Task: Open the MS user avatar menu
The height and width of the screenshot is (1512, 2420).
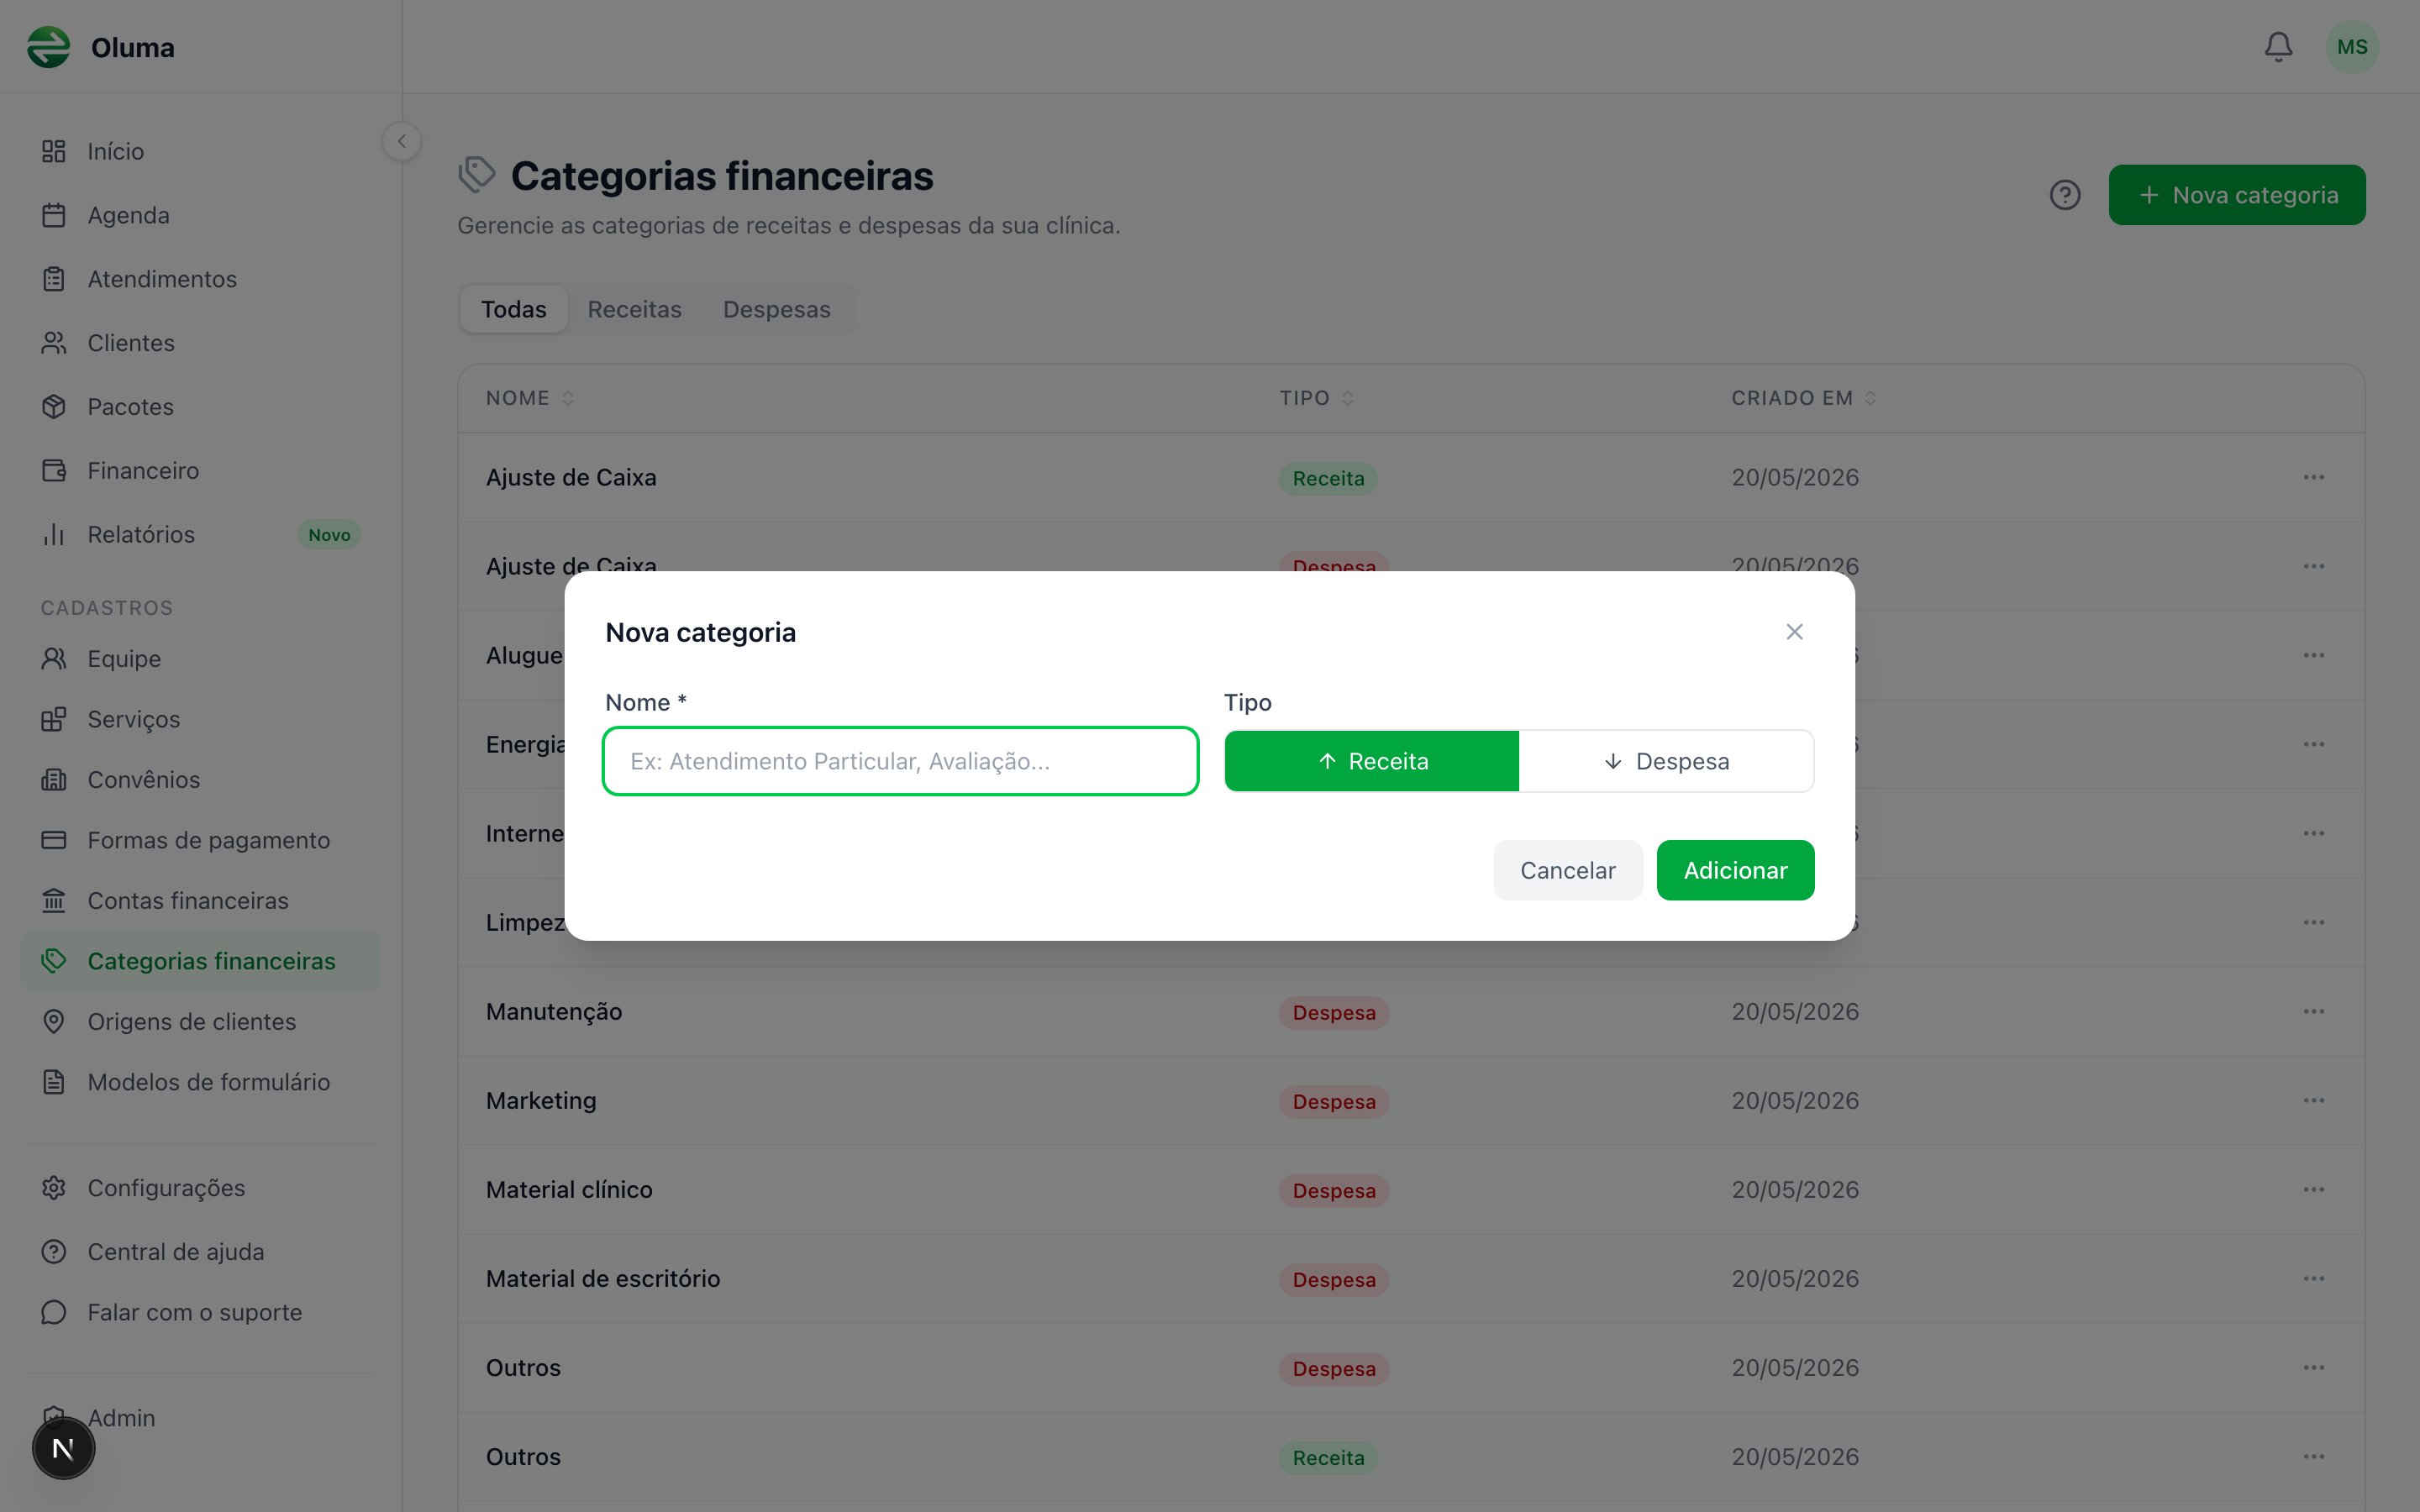Action: 2352,47
